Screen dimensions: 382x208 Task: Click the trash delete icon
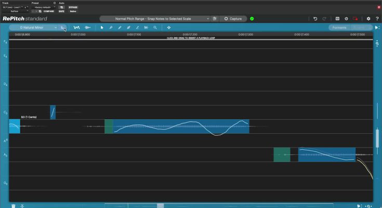pyautogui.click(x=14, y=206)
